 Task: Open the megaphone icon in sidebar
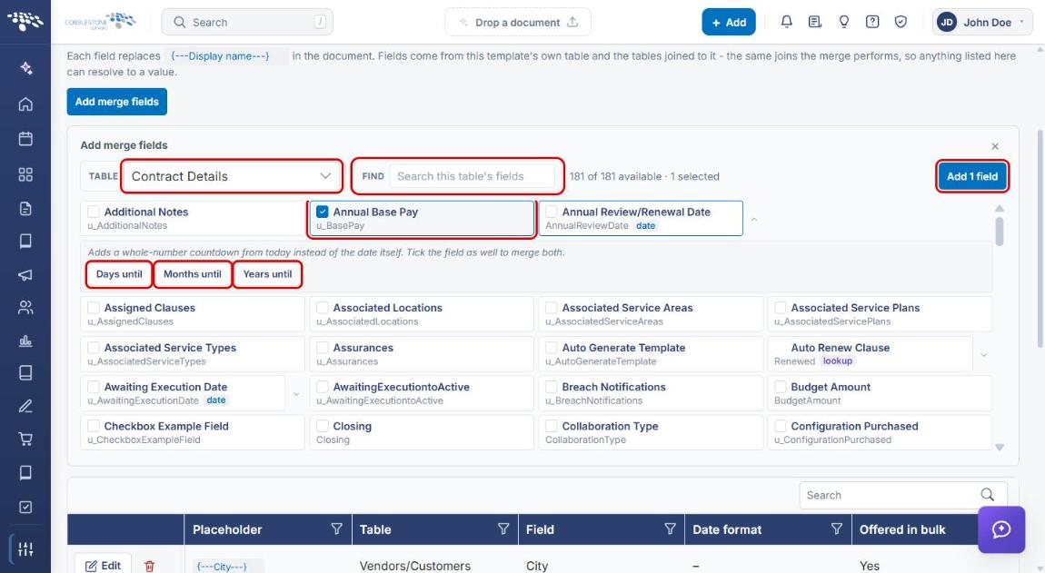click(25, 274)
